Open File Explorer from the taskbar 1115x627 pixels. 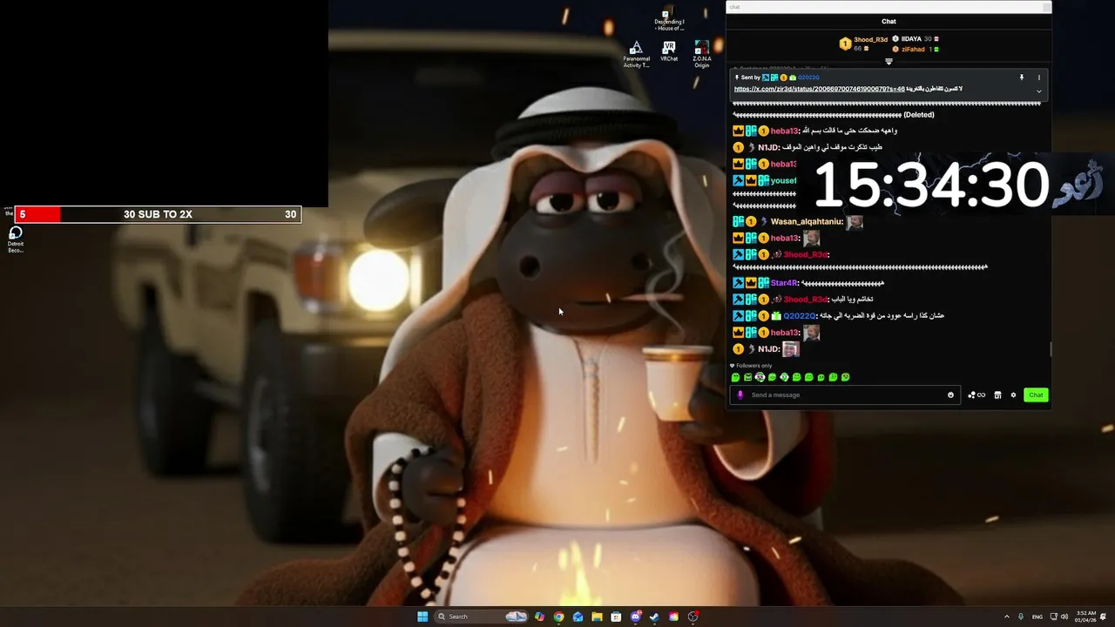pos(597,617)
